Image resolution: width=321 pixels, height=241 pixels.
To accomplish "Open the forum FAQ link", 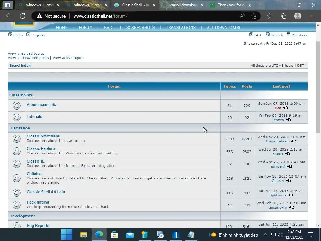I will point(258,35).
